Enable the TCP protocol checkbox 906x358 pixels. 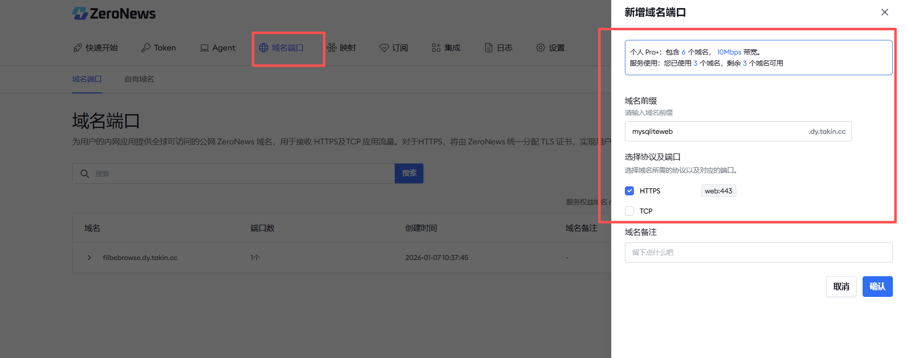(x=629, y=211)
